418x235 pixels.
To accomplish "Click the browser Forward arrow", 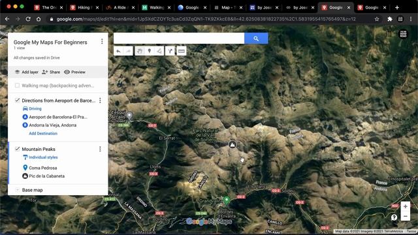I will [18, 19].
